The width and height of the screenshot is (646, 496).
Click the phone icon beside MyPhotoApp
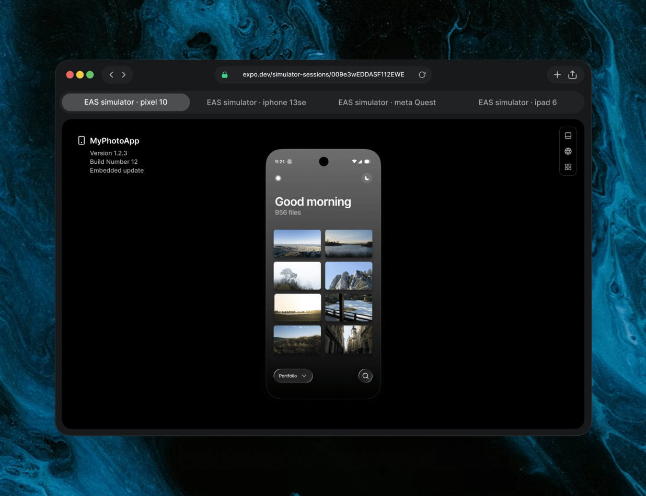[82, 141]
